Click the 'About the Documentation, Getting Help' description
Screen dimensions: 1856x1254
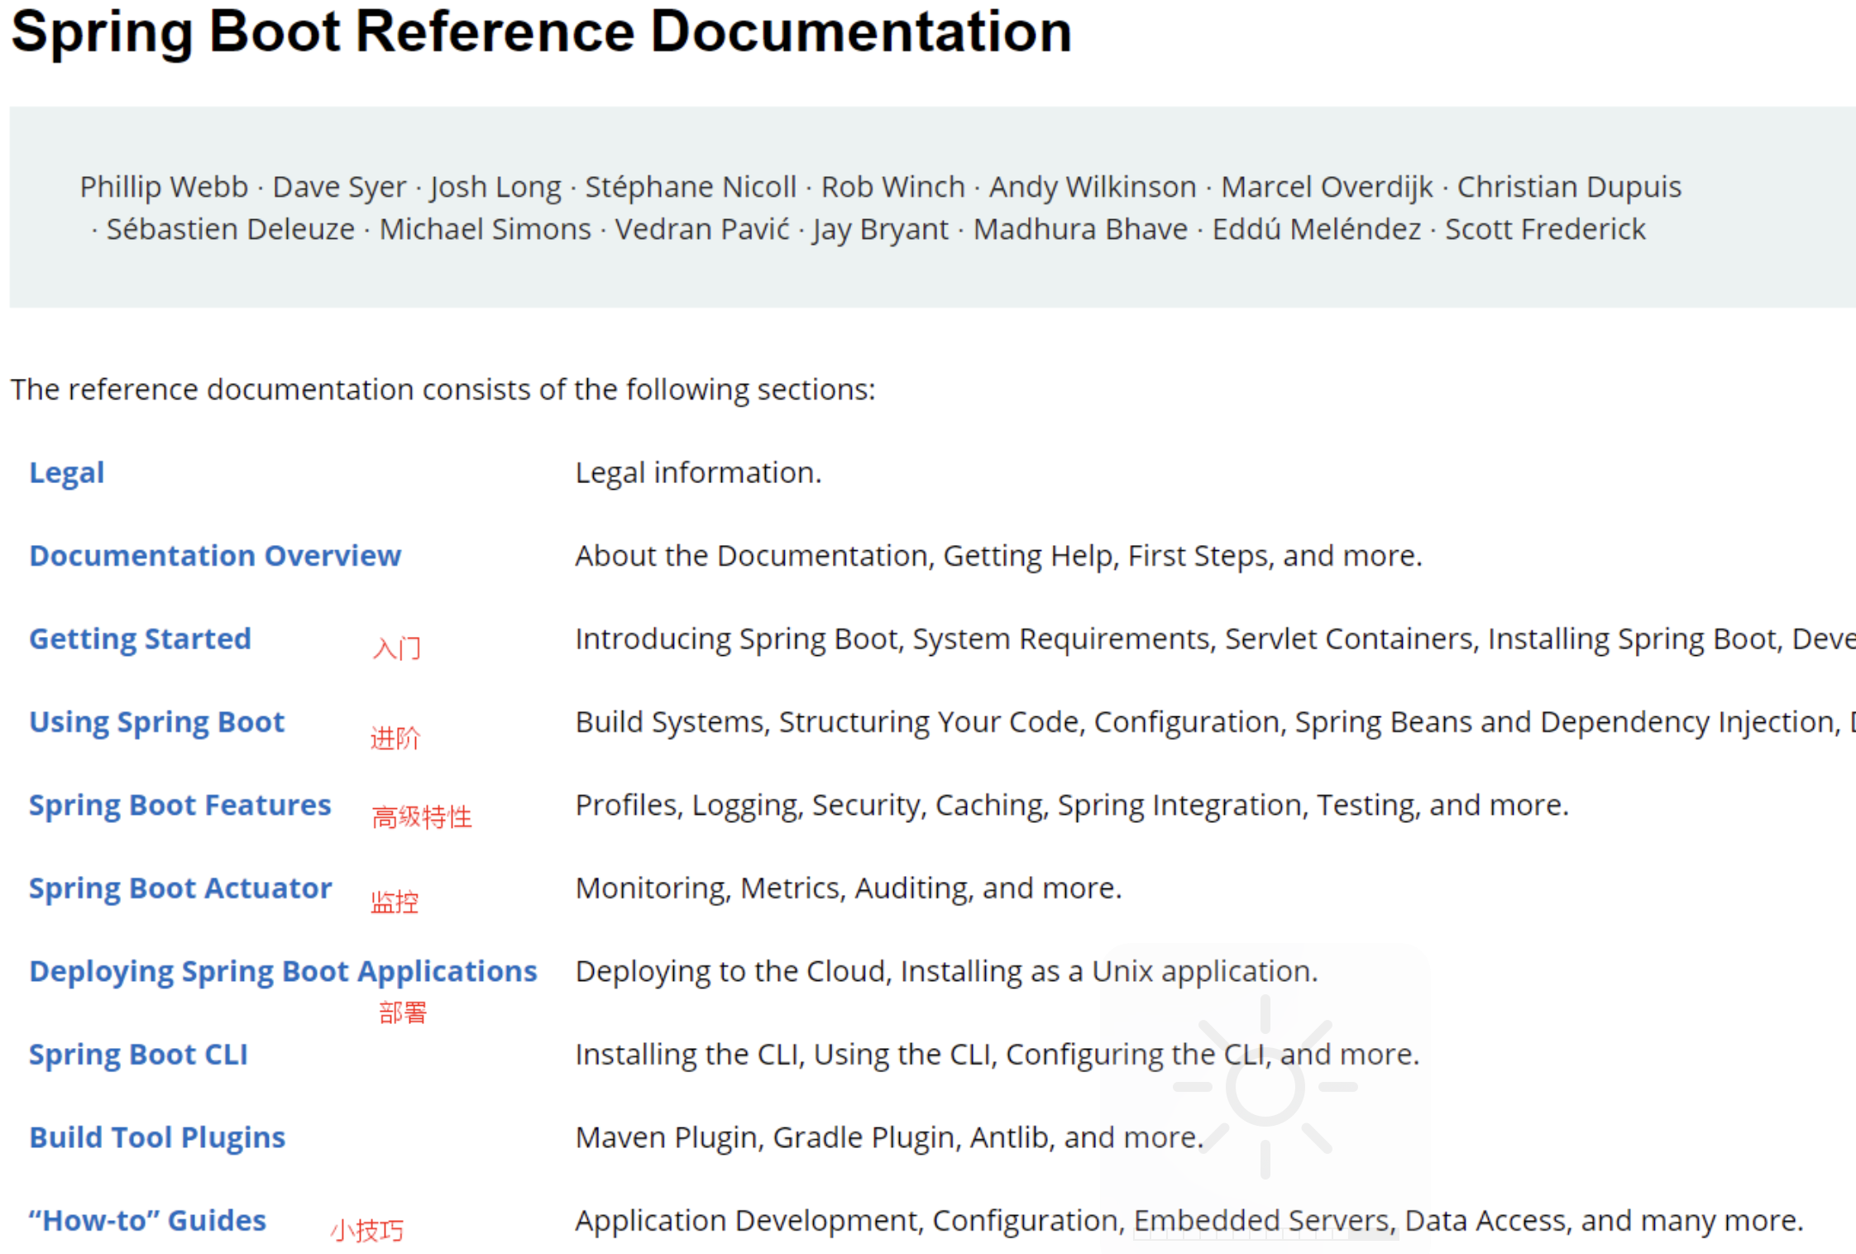point(998,556)
